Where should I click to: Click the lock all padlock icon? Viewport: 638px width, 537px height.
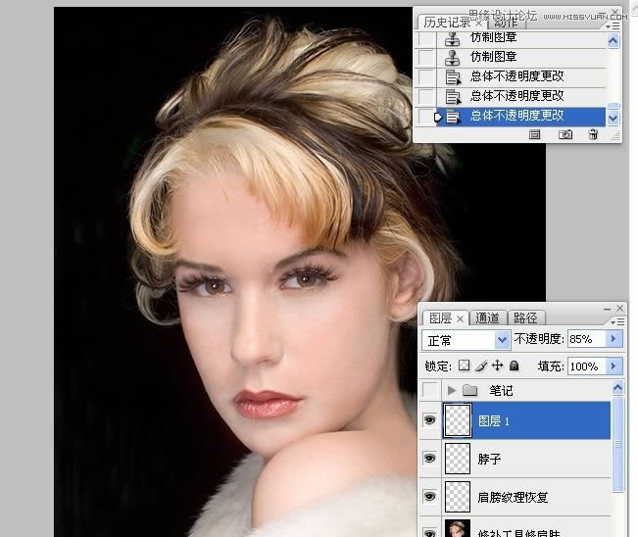[514, 366]
